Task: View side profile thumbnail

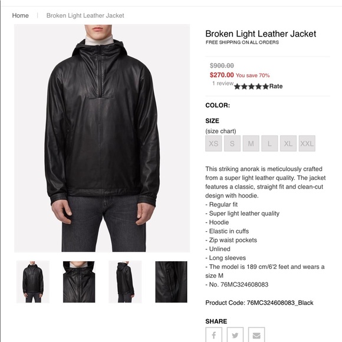Action: pyautogui.click(x=125, y=282)
